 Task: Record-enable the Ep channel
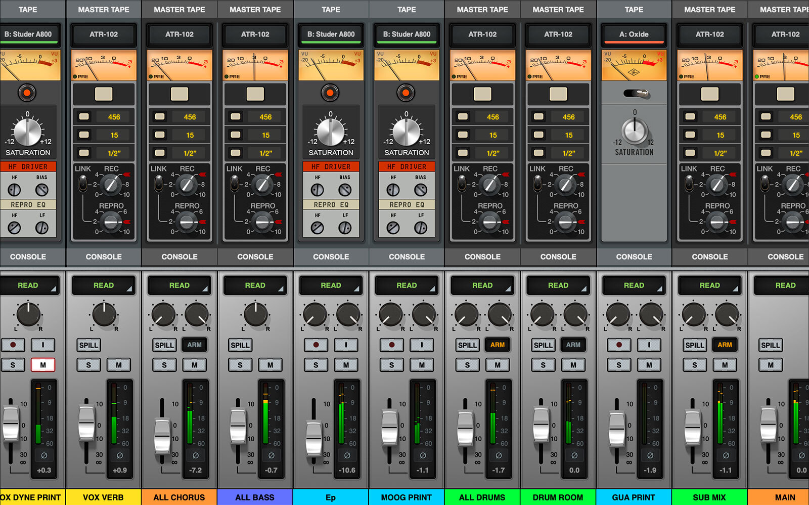(316, 345)
